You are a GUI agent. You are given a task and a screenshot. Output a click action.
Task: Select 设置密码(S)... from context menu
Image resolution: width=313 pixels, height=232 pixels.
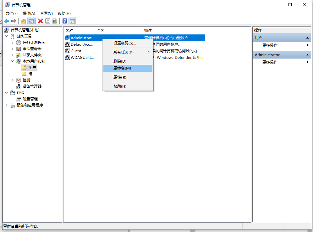124,43
